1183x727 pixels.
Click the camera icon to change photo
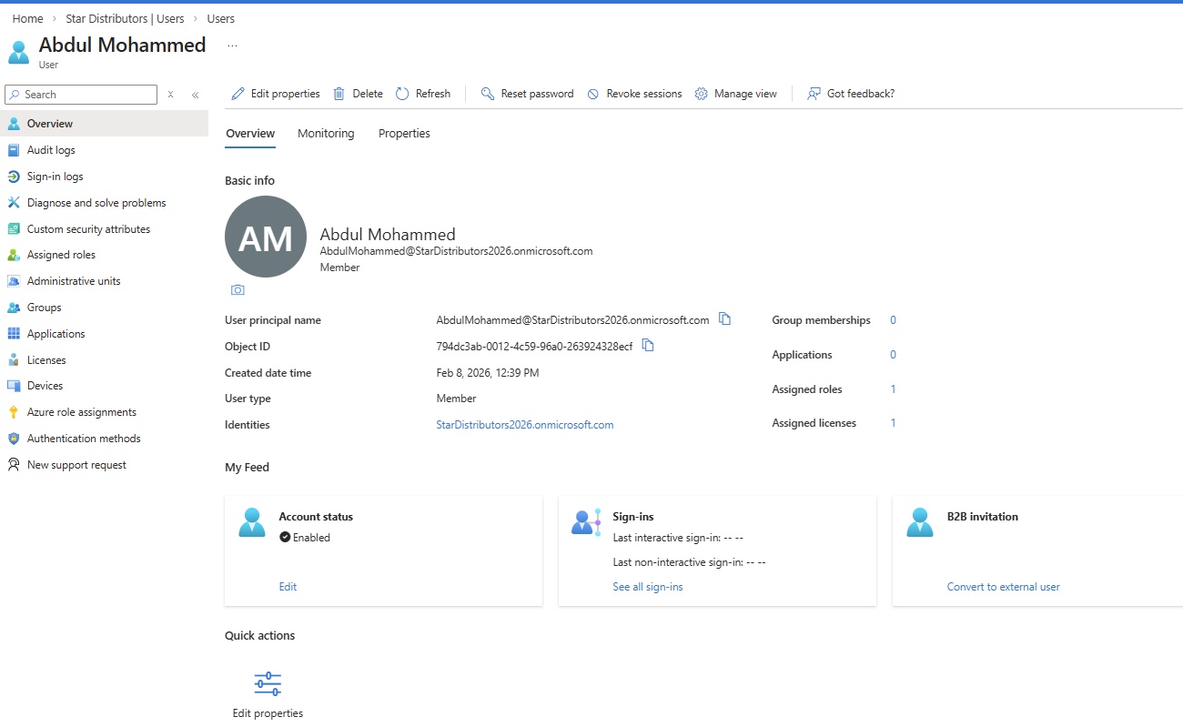[238, 290]
